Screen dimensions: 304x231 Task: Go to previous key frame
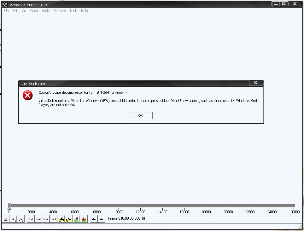61,219
